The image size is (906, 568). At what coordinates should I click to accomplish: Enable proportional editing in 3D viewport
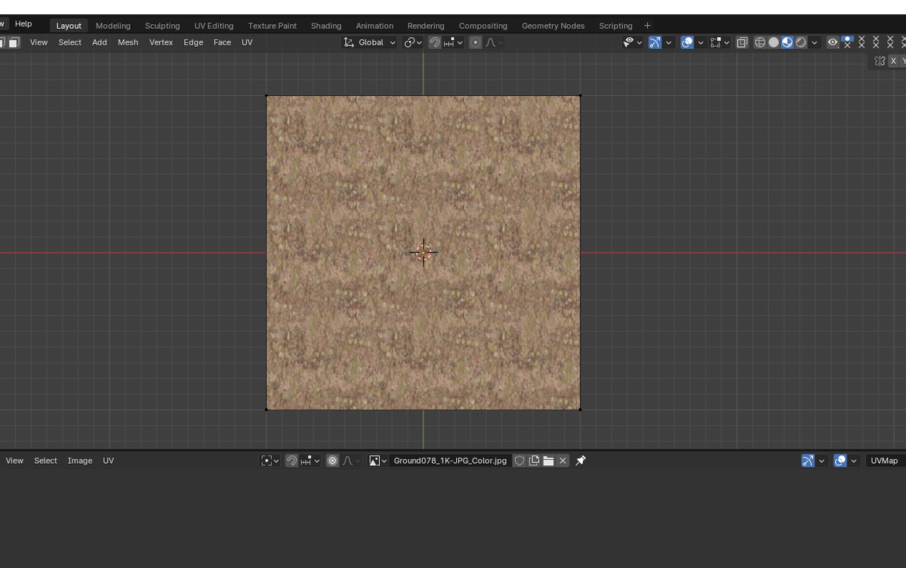(475, 42)
